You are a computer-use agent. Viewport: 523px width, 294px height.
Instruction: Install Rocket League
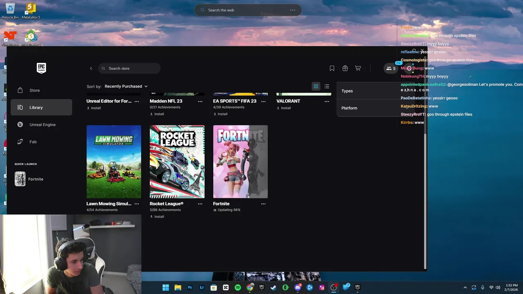[x=157, y=216]
